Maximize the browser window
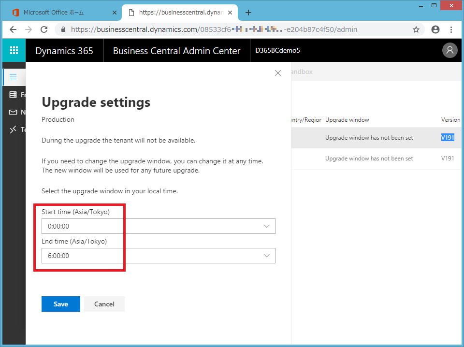464x347 pixels. pos(434,6)
